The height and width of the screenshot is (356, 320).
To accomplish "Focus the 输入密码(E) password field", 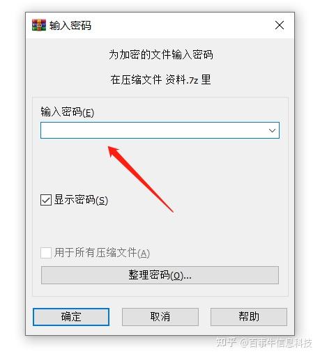I will coord(153,130).
